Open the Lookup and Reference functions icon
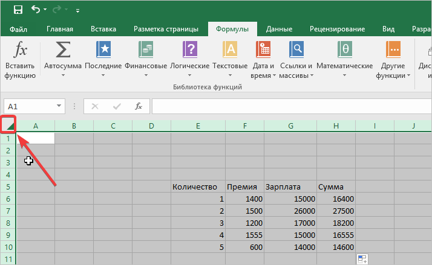Image resolution: width=432 pixels, height=265 pixels. click(296, 49)
